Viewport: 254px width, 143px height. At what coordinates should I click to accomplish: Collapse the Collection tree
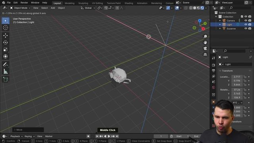coord(216,17)
